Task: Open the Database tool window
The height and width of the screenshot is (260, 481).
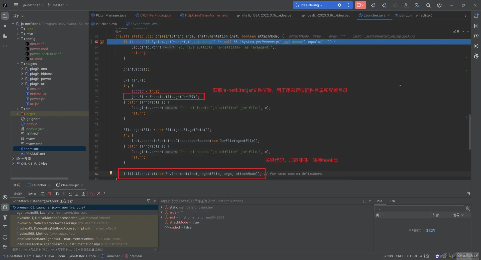Action: coord(476,26)
